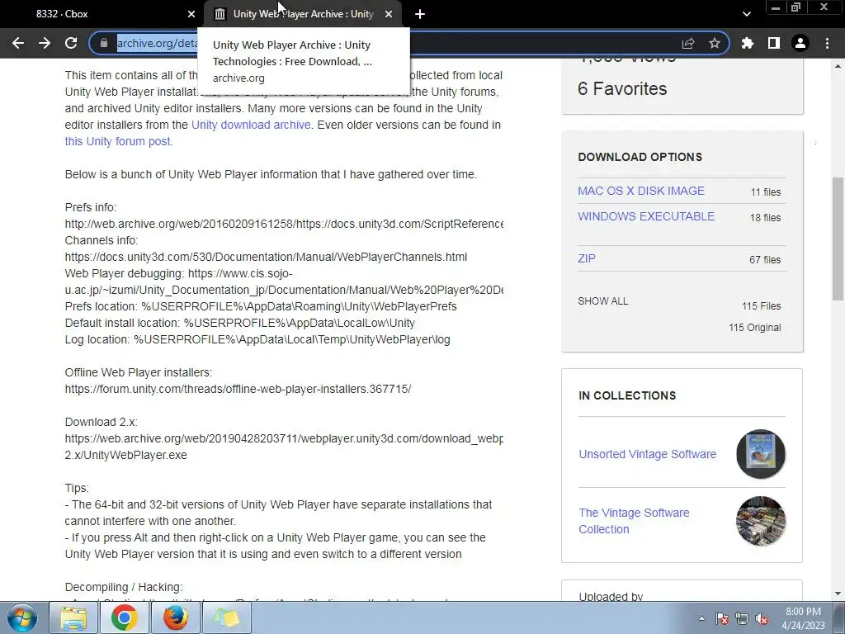
Task: Click the 67 files count
Action: [765, 259]
